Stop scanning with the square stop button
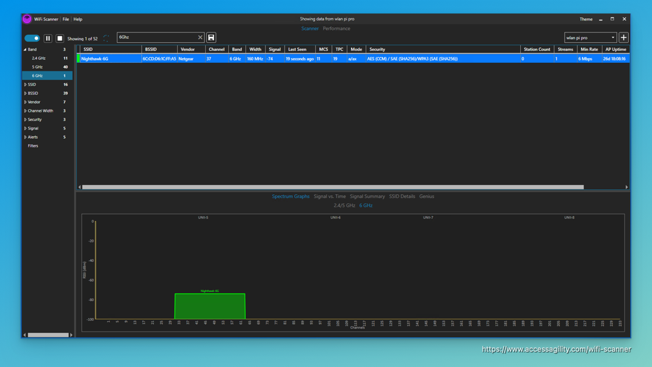The image size is (652, 367). [60, 38]
